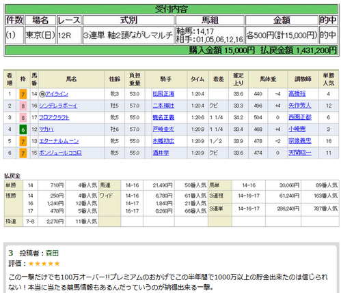
Task: Open horse link シンデレラボーイ
Action: (x=58, y=106)
